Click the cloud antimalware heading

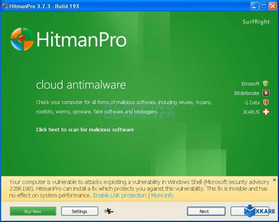(81, 85)
